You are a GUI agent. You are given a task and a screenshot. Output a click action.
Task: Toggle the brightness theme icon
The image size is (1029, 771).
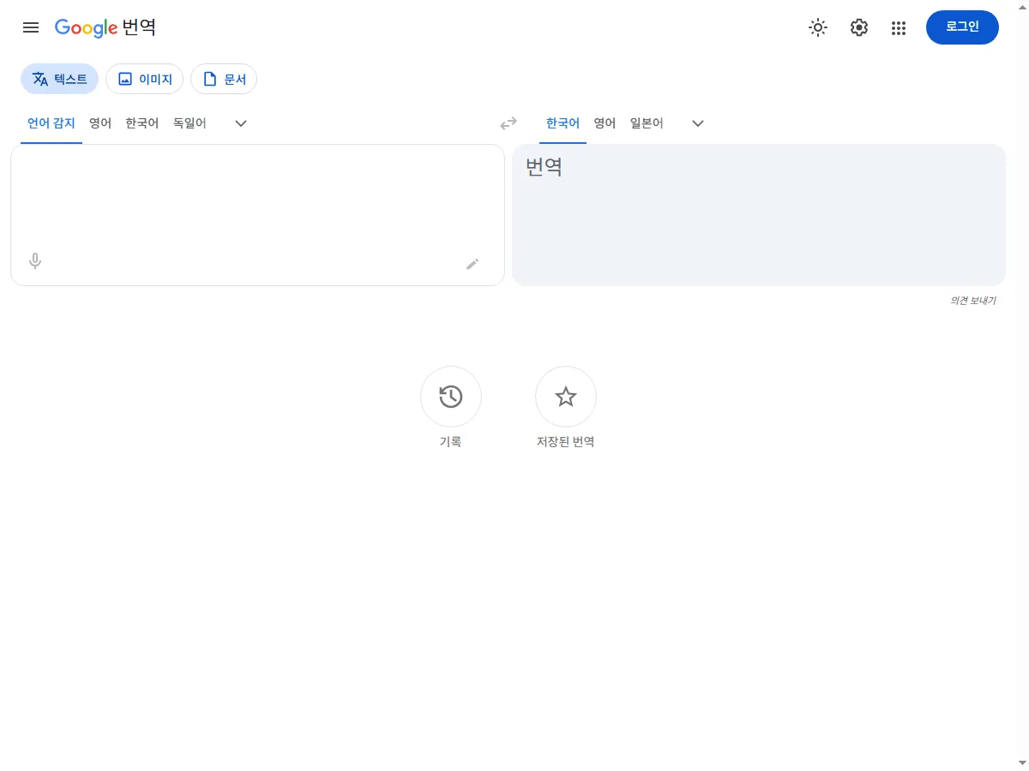click(818, 27)
